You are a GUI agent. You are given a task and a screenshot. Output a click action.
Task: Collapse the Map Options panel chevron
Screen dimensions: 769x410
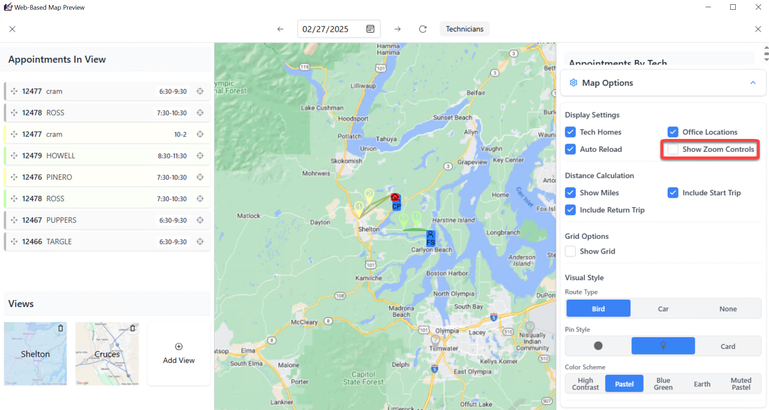[753, 83]
